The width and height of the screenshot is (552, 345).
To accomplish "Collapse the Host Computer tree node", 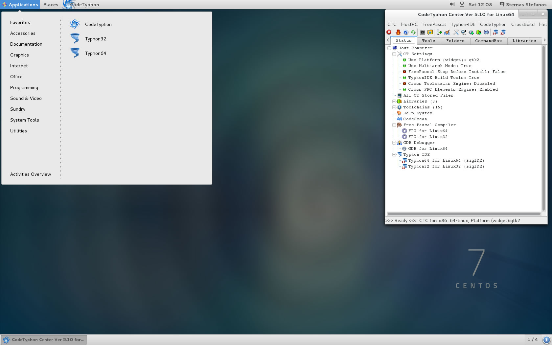I will coord(389,48).
